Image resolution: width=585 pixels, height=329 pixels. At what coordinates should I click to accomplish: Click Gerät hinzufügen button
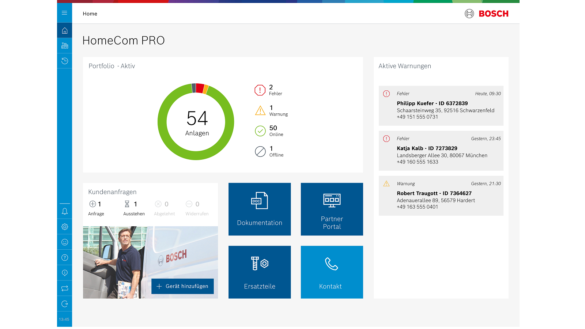click(x=182, y=286)
